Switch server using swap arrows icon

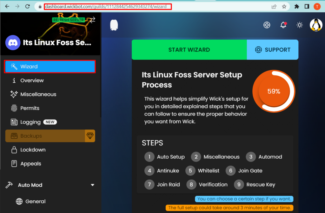[x=92, y=20]
